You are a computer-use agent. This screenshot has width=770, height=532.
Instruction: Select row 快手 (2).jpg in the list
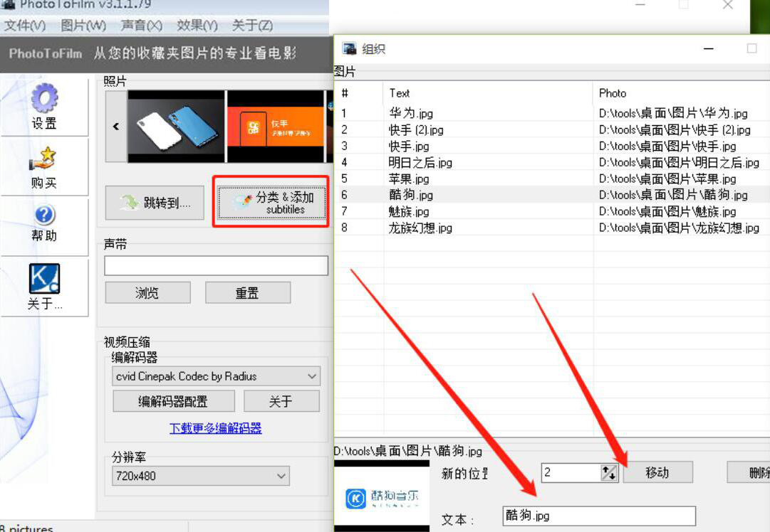[x=551, y=130]
